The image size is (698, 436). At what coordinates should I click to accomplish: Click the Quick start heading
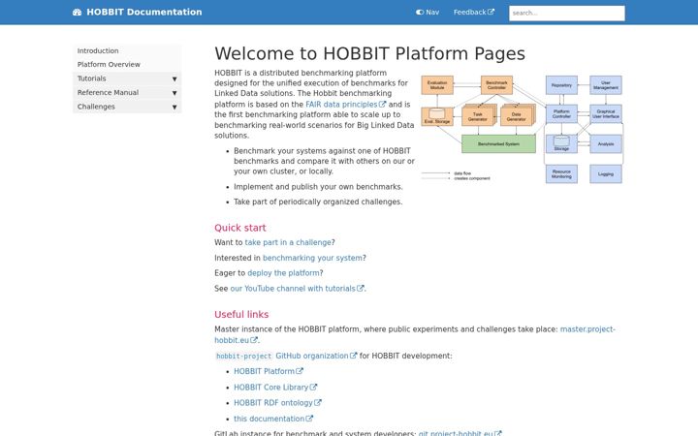(x=240, y=228)
